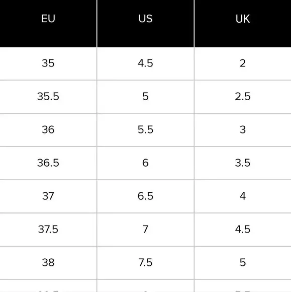Select the US size 6.5 cell
The image size is (291, 292).
coord(145,196)
